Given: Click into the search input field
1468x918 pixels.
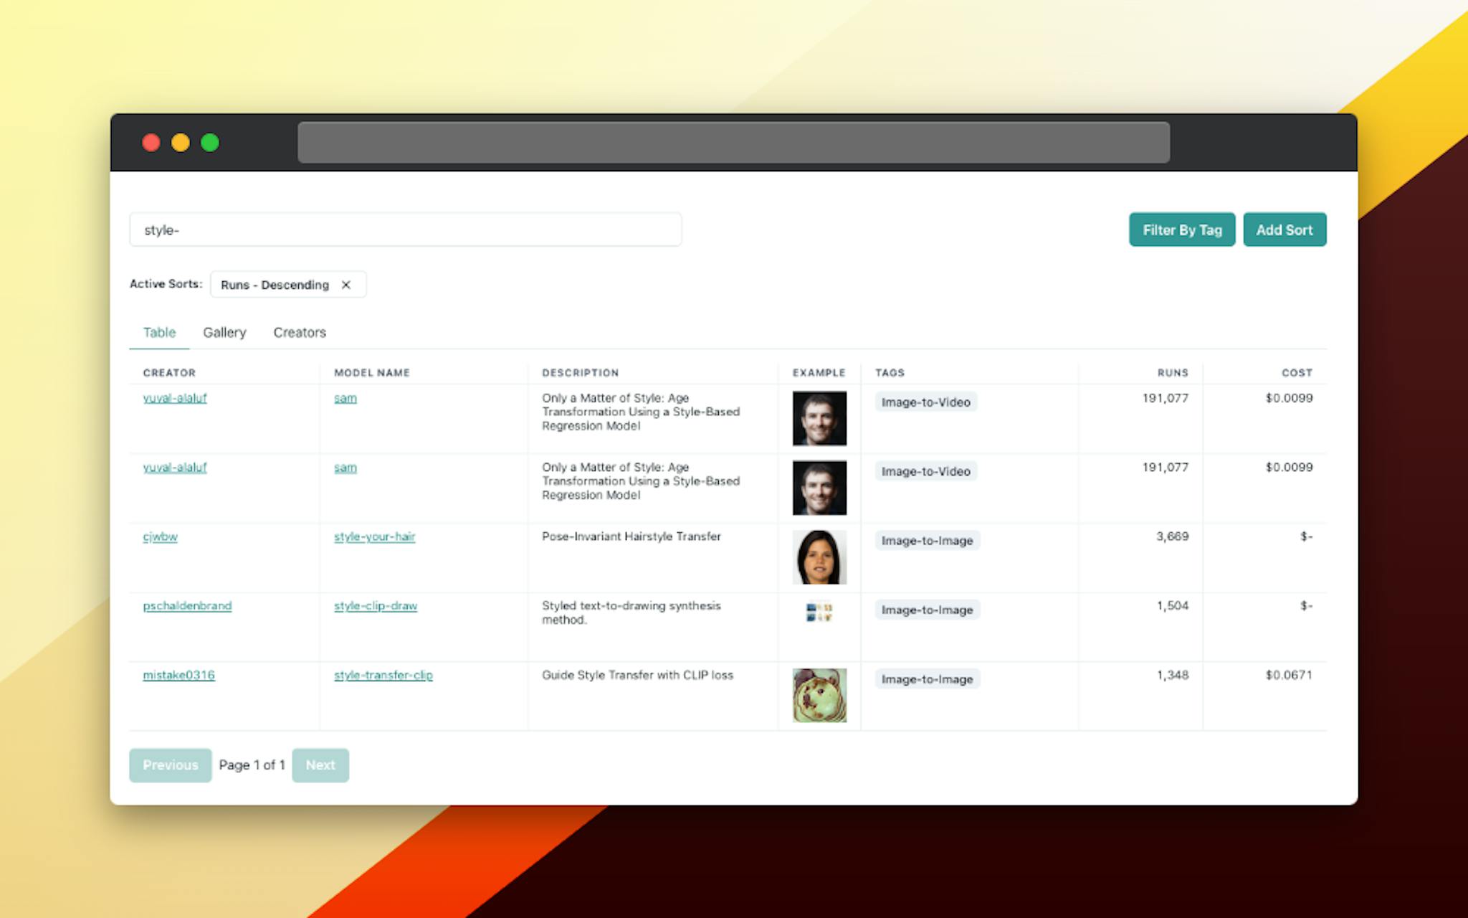Looking at the screenshot, I should coord(405,229).
